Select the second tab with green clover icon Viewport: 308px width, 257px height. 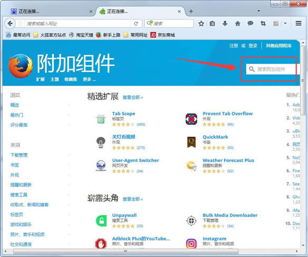(x=140, y=12)
